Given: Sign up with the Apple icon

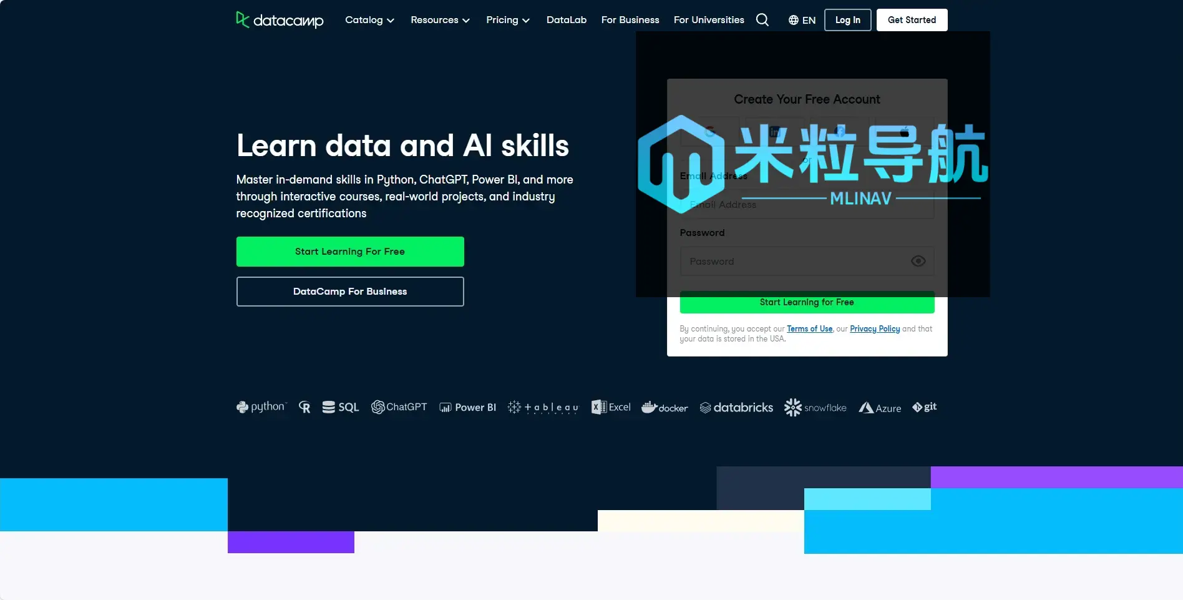Looking at the screenshot, I should pos(905,132).
